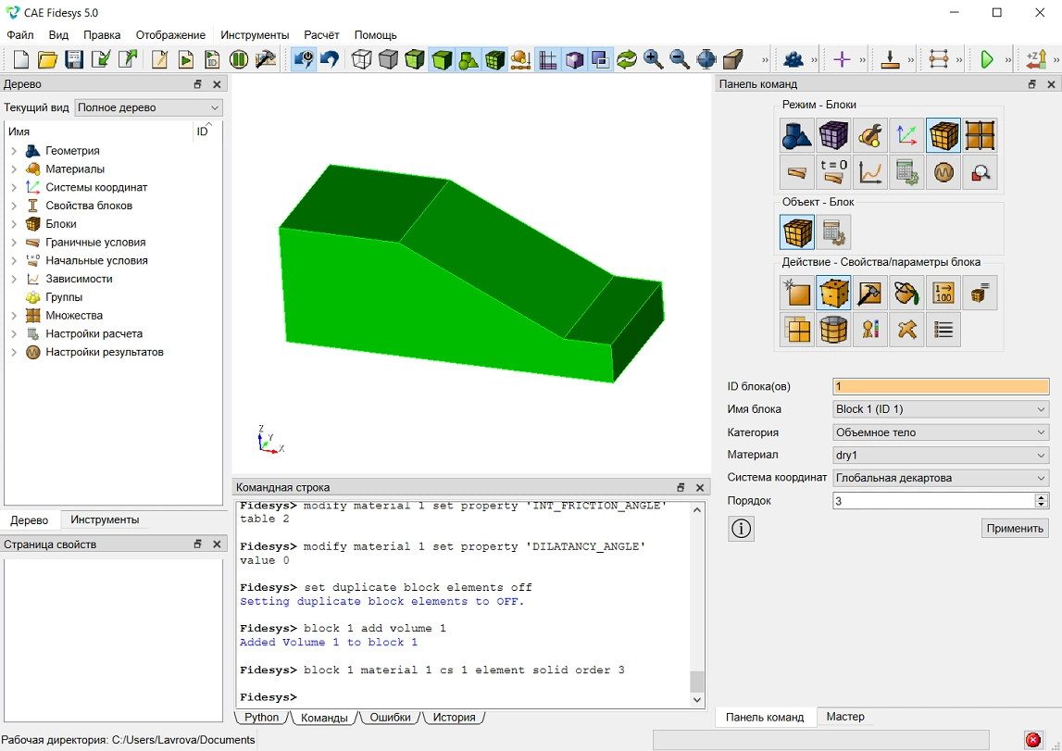Screen dimensions: 1062x751
Task: Click list blocks action icon
Action: tap(943, 330)
